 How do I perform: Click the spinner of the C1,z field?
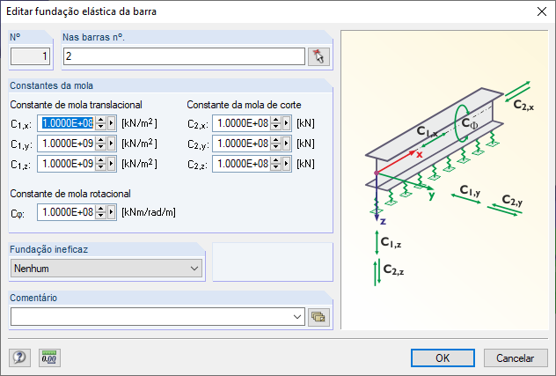[101, 163]
